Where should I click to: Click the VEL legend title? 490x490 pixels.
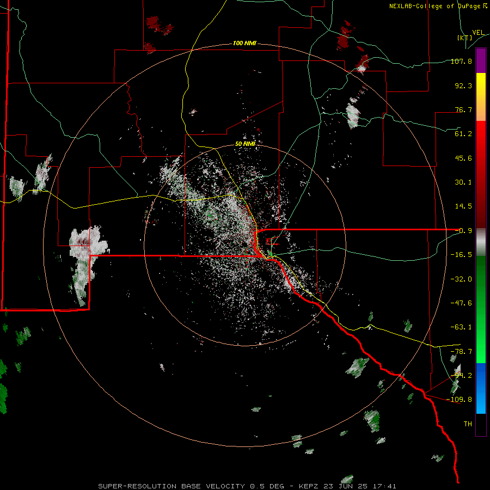pyautogui.click(x=478, y=33)
